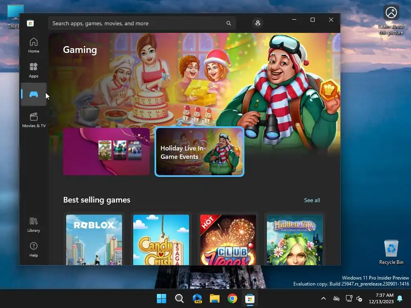Open the Movies & TV section
Viewport: 411px width, 308px height.
tap(34, 120)
